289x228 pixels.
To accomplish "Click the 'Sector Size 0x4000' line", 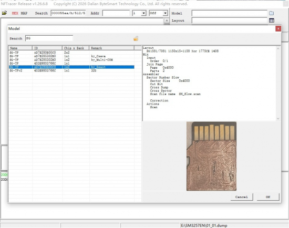I will (x=170, y=81).
